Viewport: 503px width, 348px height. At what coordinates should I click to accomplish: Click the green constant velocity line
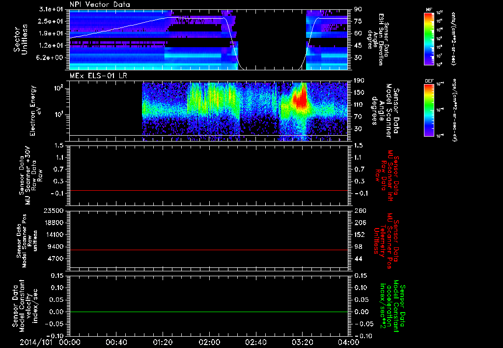pyautogui.click(x=209, y=312)
